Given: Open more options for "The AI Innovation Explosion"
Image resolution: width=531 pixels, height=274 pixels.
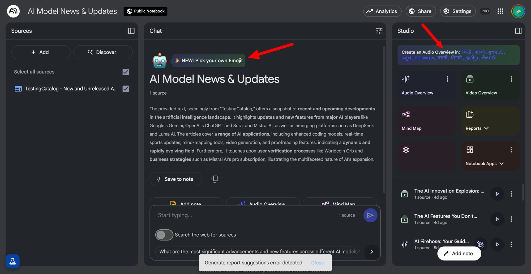Looking at the screenshot, I should (511, 194).
